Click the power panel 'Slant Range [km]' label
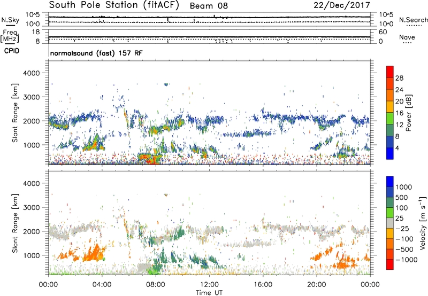The height and width of the screenshot is (296, 428). click(15, 113)
